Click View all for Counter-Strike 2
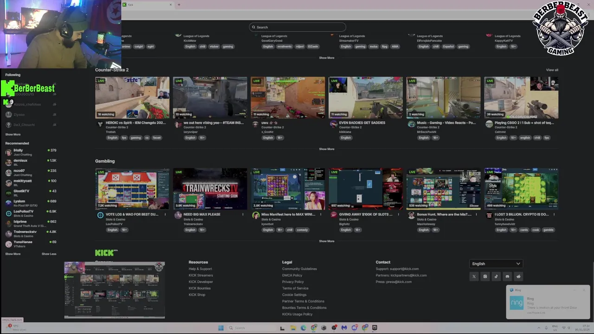This screenshot has width=594, height=334. pyautogui.click(x=552, y=70)
